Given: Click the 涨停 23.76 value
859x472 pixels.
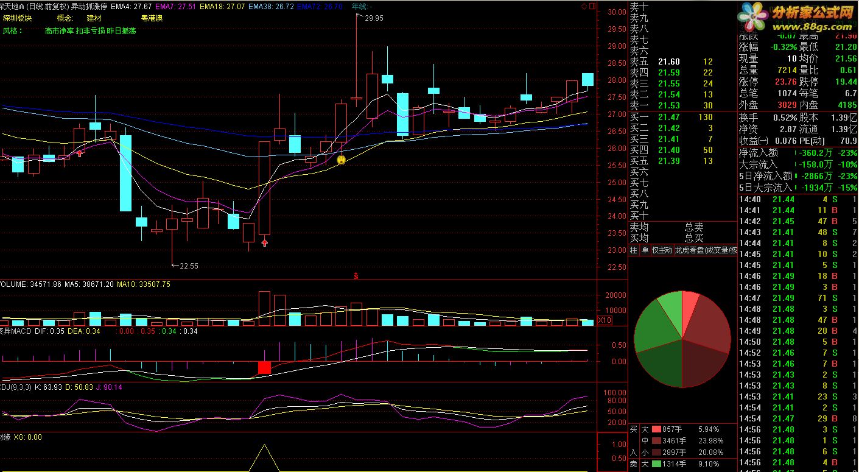Looking at the screenshot, I should tap(786, 82).
